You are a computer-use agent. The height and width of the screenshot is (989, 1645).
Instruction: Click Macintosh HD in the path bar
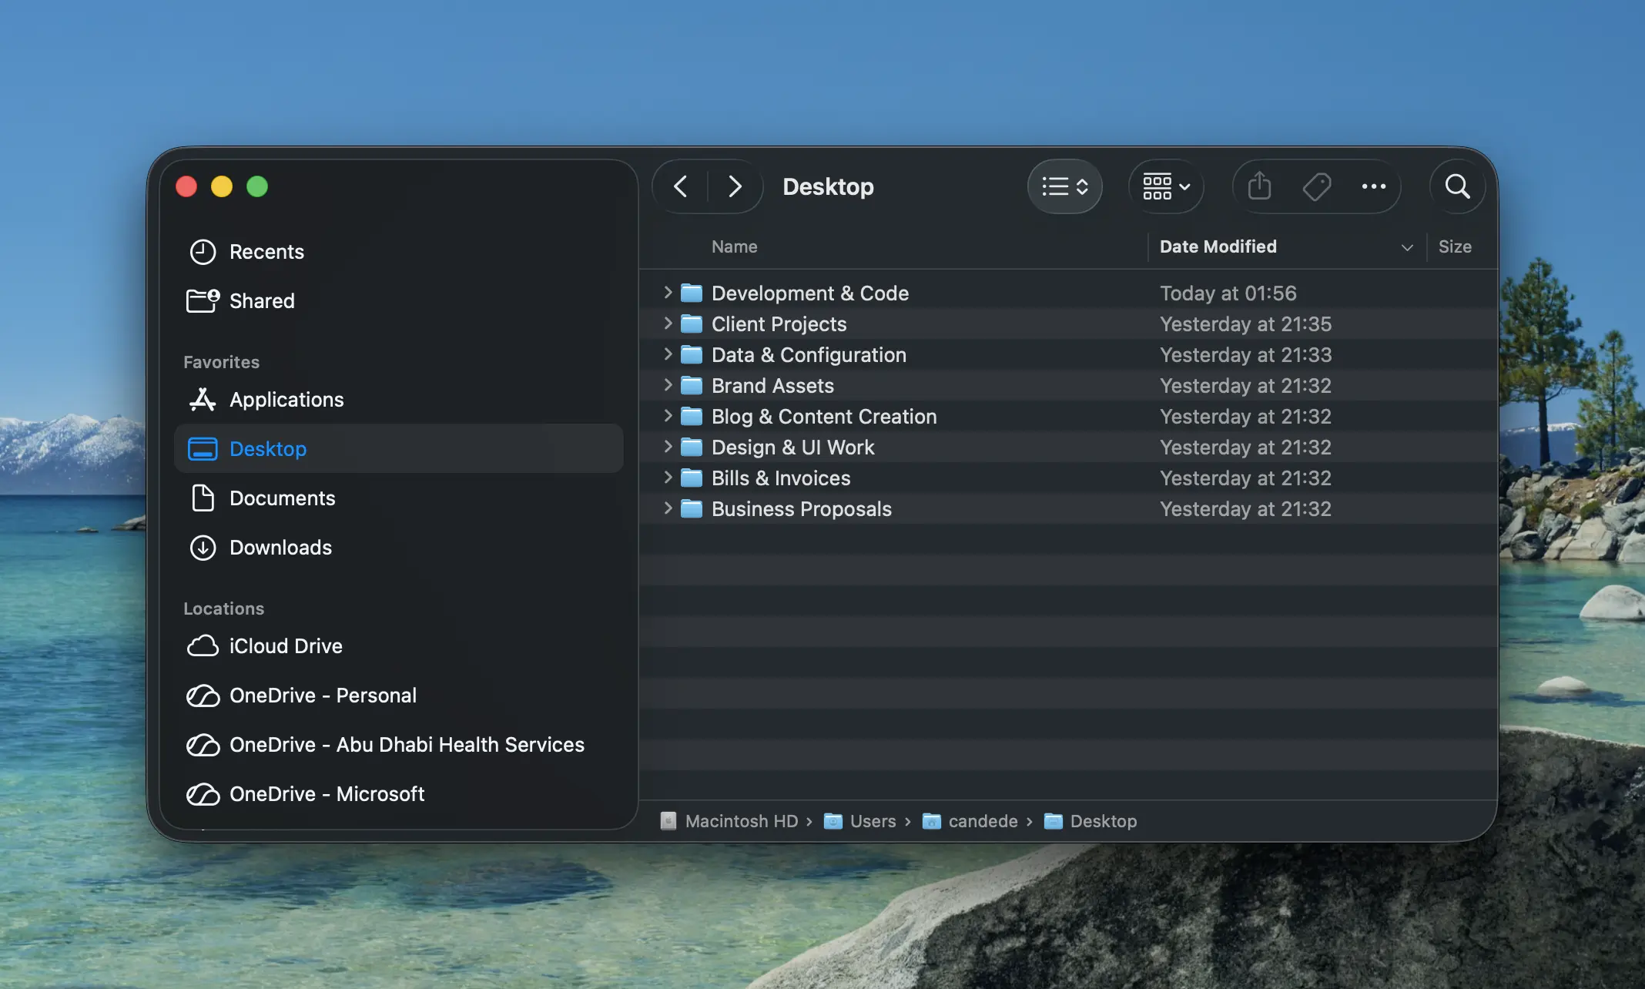coord(740,821)
